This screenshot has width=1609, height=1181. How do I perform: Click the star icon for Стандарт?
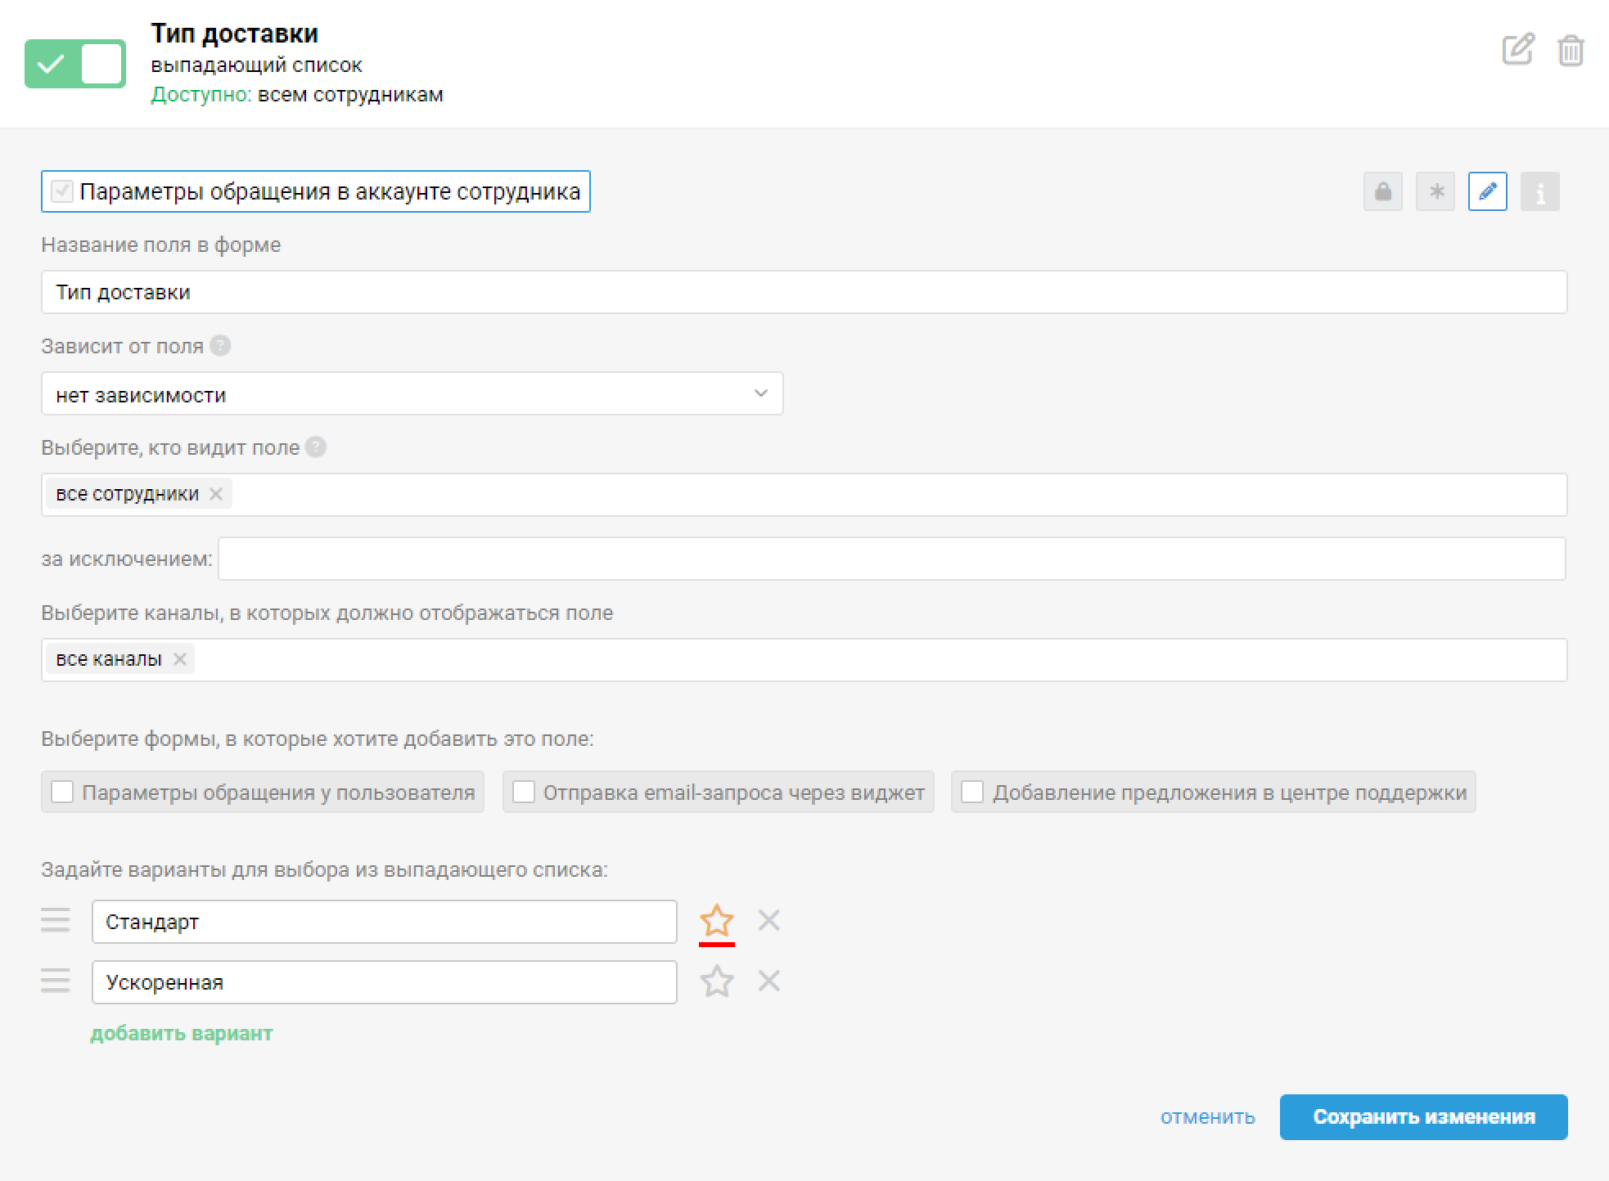tap(717, 921)
